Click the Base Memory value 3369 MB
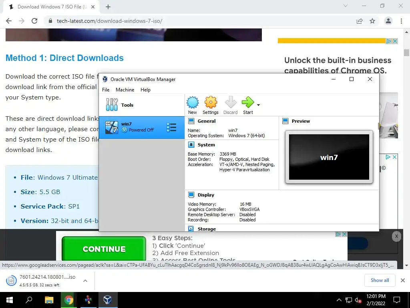This screenshot has width=410, height=308. click(x=228, y=154)
